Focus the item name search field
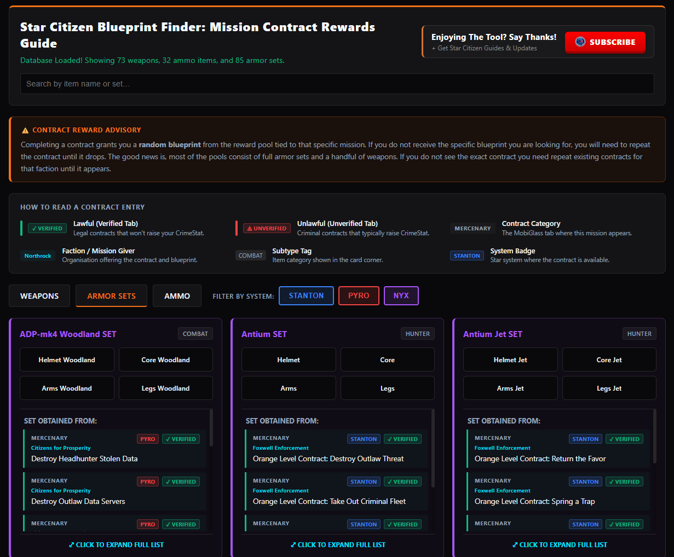 tap(337, 84)
